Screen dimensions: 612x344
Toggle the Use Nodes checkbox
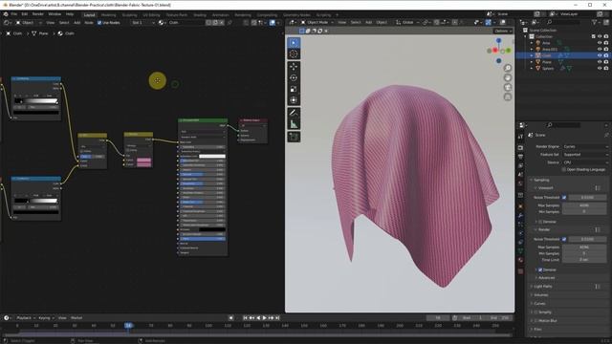(x=99, y=23)
